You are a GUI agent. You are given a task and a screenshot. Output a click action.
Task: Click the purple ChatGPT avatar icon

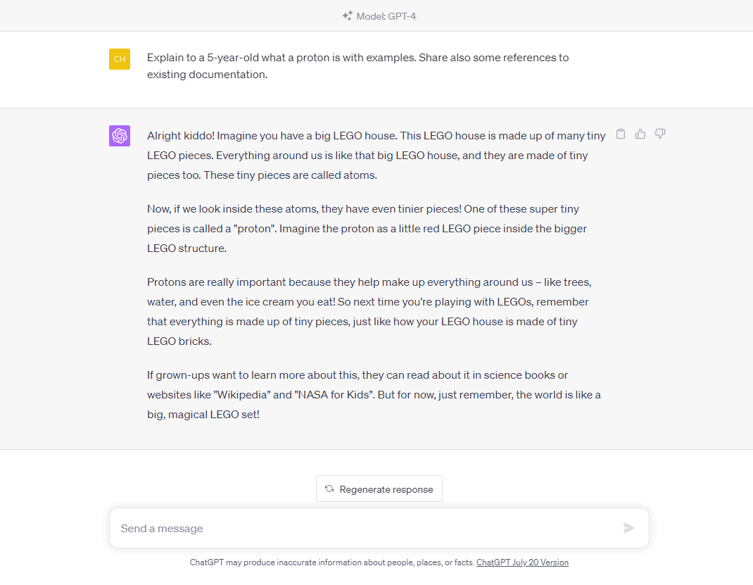(x=120, y=136)
